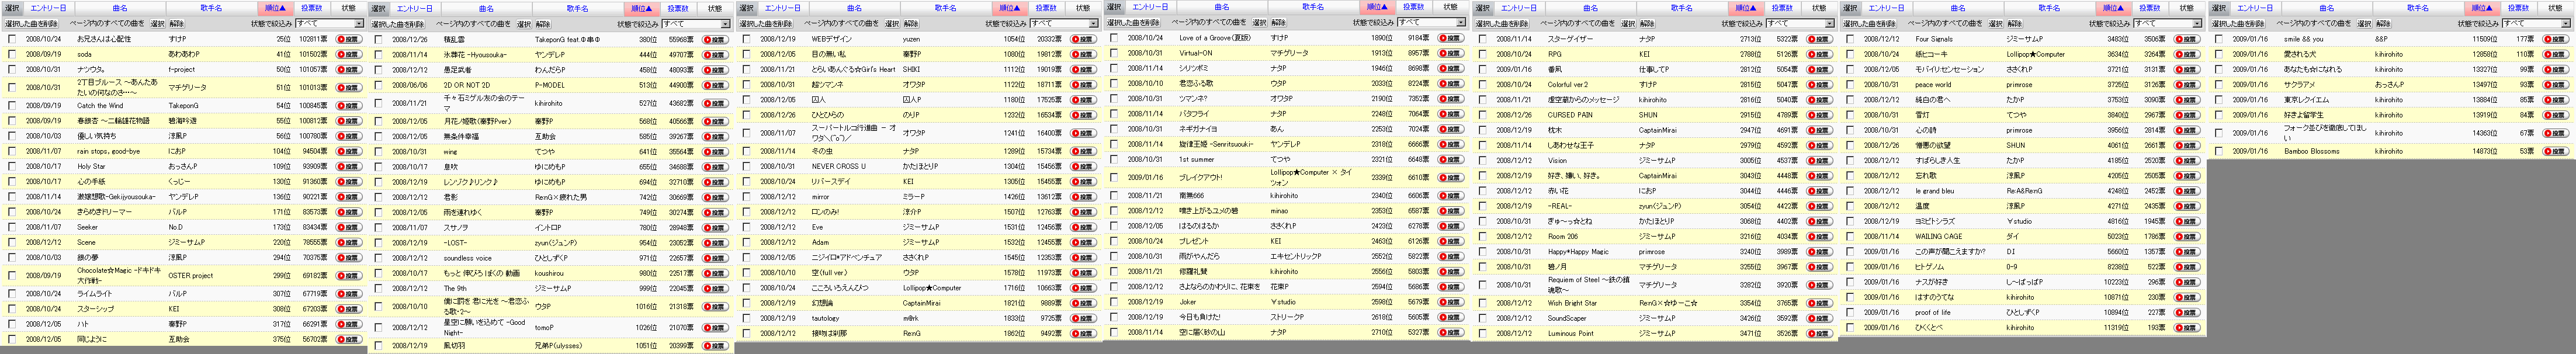This screenshot has height=354, width=2576.
Task: Tick the checkbox for rain stops, good-bye
Action: pos(12,151)
